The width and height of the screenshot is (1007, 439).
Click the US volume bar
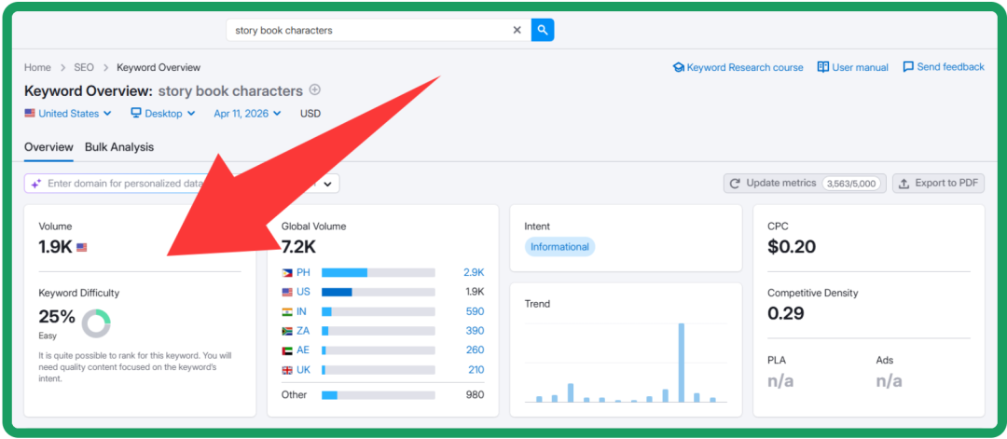coord(379,292)
